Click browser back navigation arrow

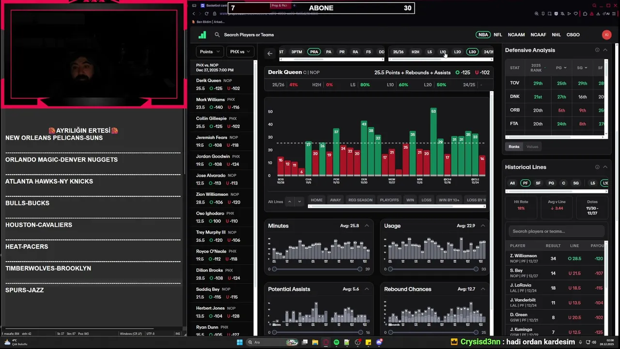pos(194,14)
